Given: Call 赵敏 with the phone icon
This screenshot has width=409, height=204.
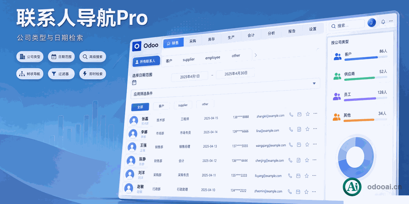Looking at the screenshot, I should click(290, 192).
